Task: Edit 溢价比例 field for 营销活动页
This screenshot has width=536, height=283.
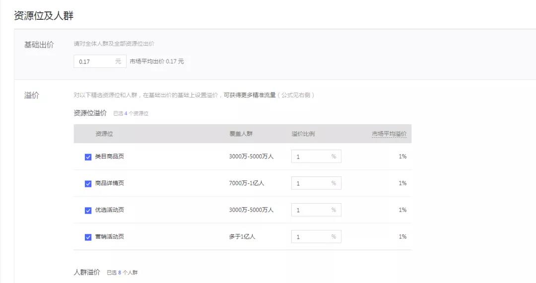Action: pos(316,236)
